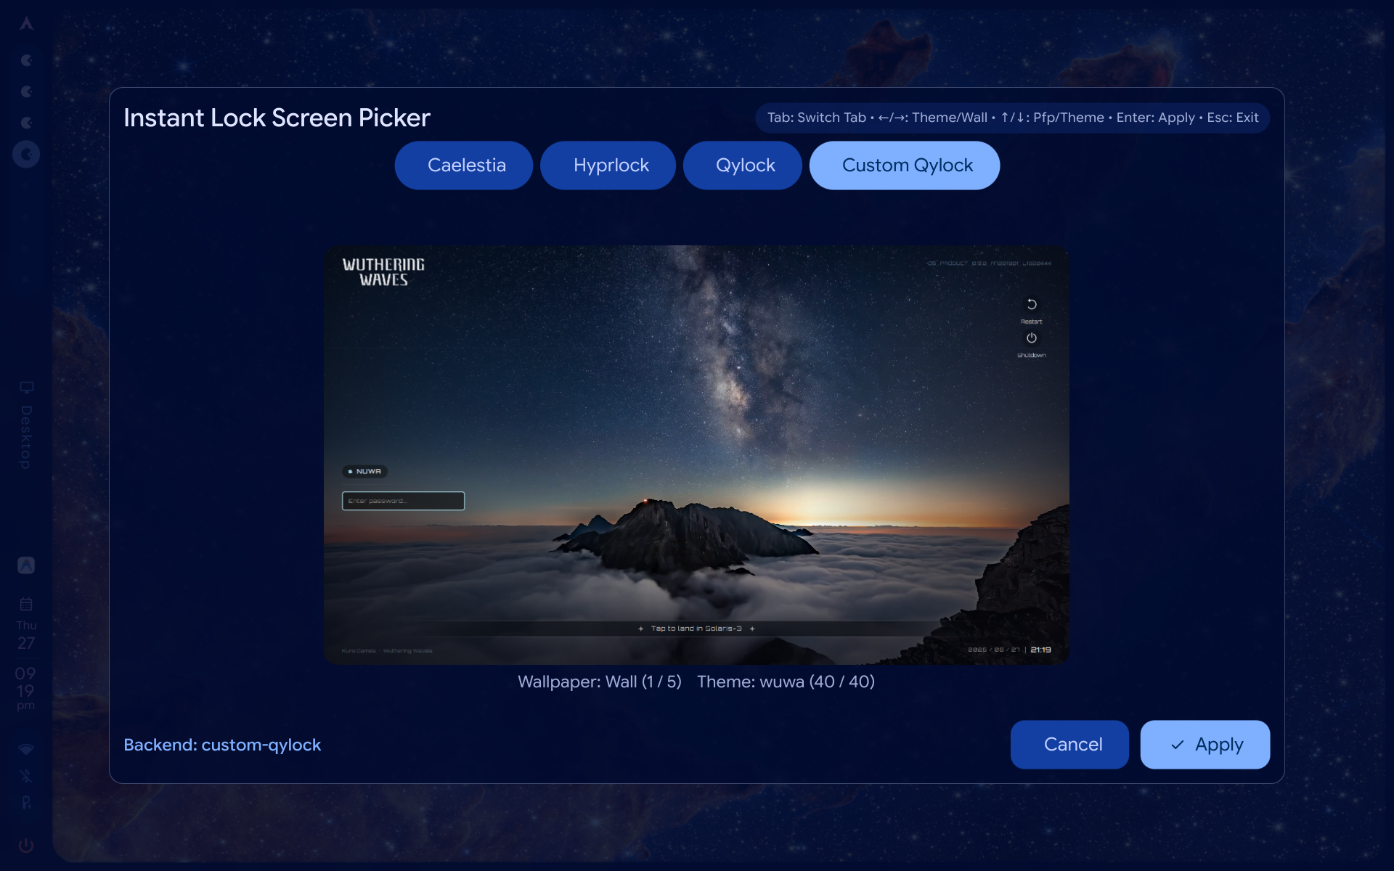Click the 'Theme: wuwa (40 / 40)' label
The width and height of the screenshot is (1394, 871).
click(x=786, y=682)
